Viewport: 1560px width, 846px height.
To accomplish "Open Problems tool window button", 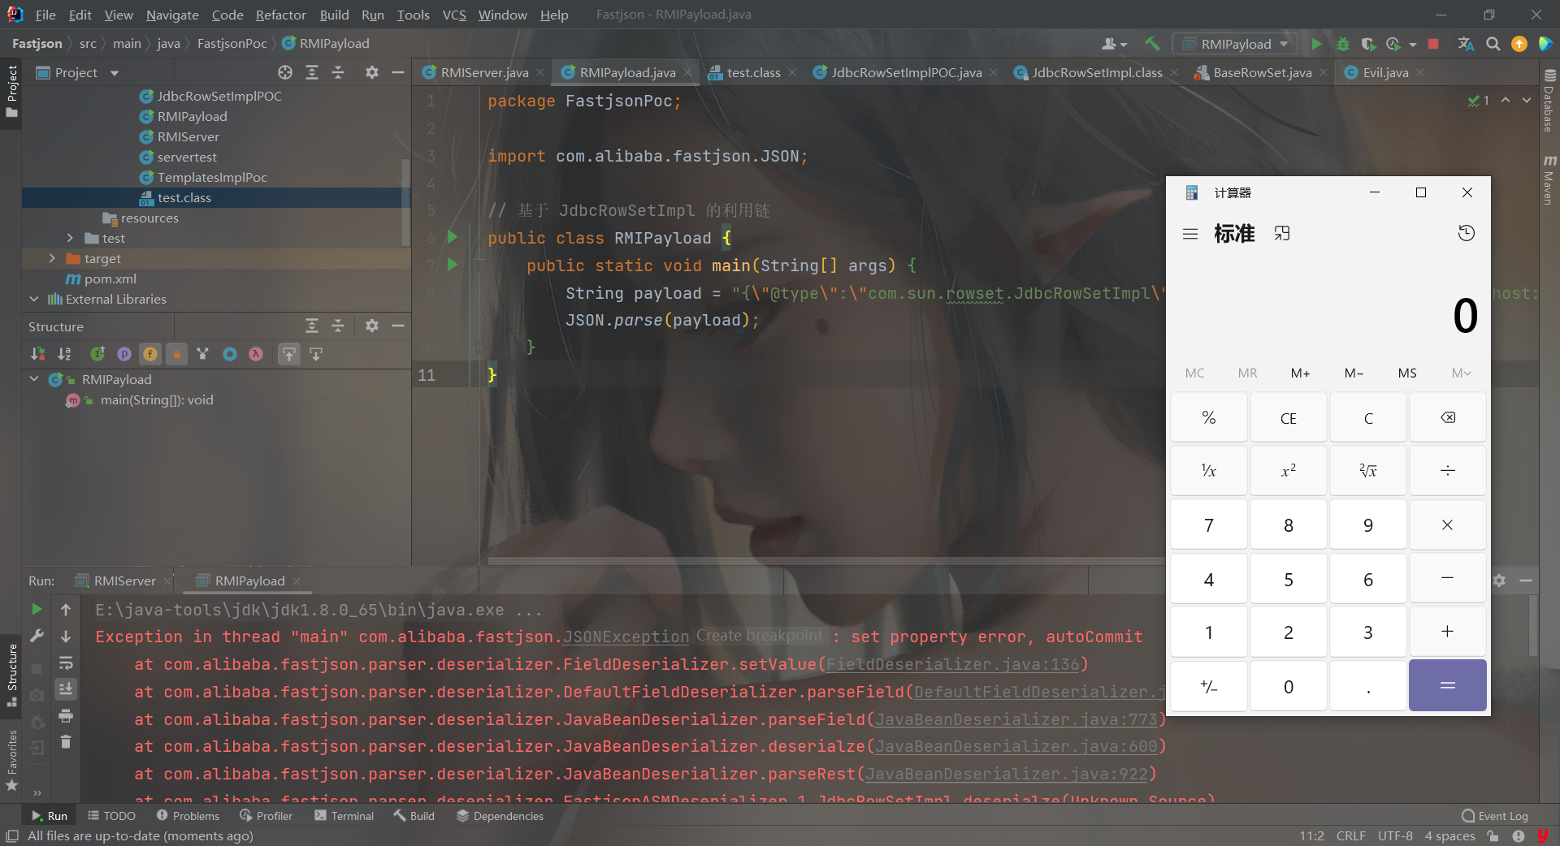I will point(188,816).
